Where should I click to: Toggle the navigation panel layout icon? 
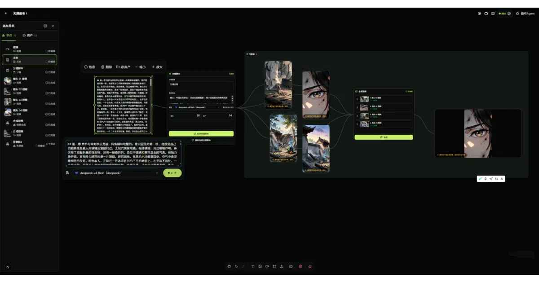tap(45, 26)
